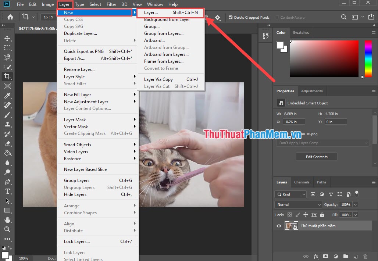Select the Clone Stamp tool
The image size is (378, 261).
pyautogui.click(x=8, y=124)
